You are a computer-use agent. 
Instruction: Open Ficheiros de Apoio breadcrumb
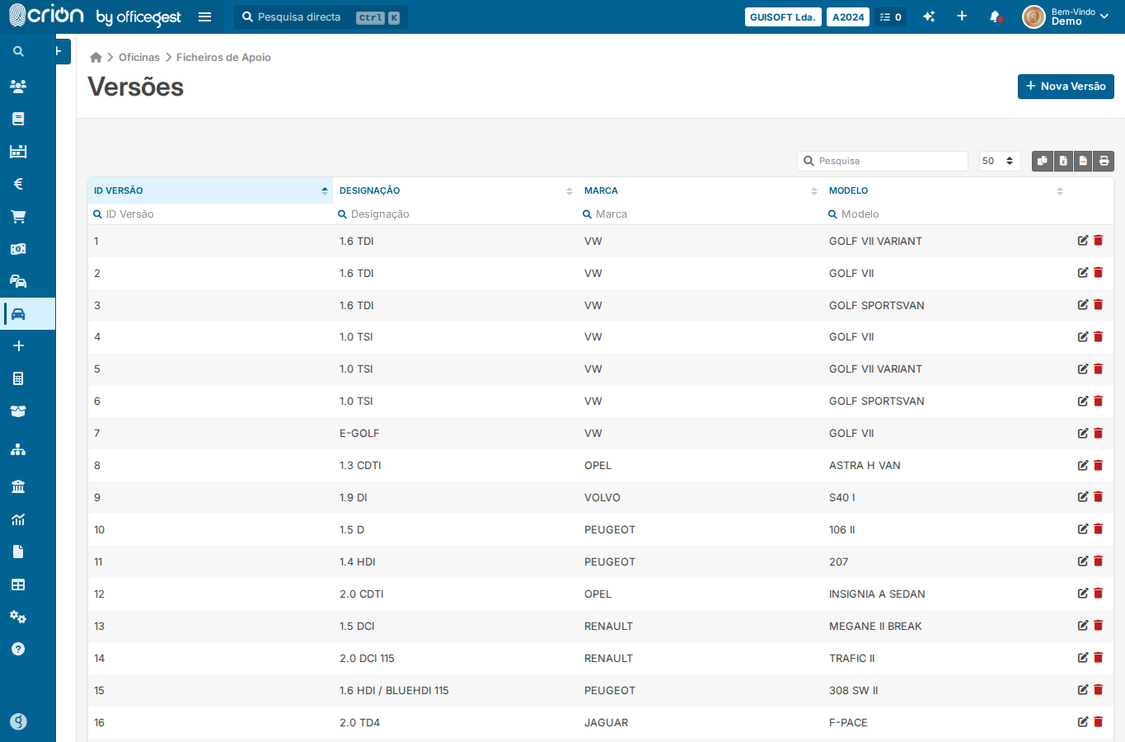[x=223, y=57]
